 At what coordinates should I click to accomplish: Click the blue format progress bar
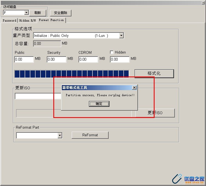[72, 74]
